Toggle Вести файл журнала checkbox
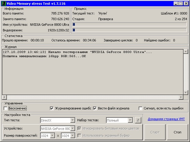 click(95, 108)
